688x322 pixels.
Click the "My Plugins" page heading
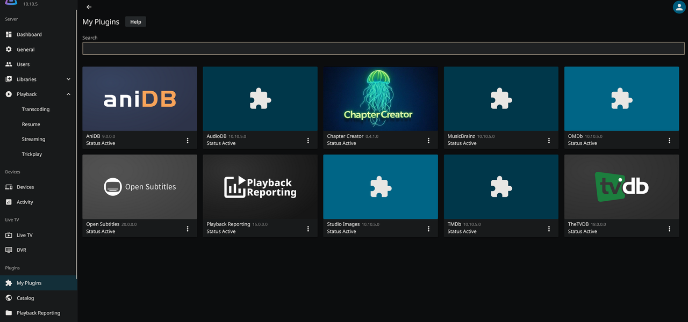[x=101, y=22]
